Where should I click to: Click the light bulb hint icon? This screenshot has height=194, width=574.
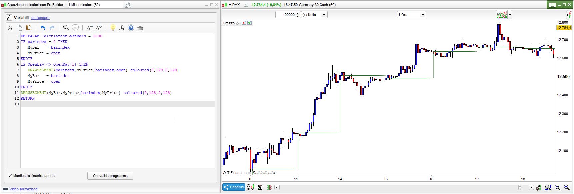point(113,28)
